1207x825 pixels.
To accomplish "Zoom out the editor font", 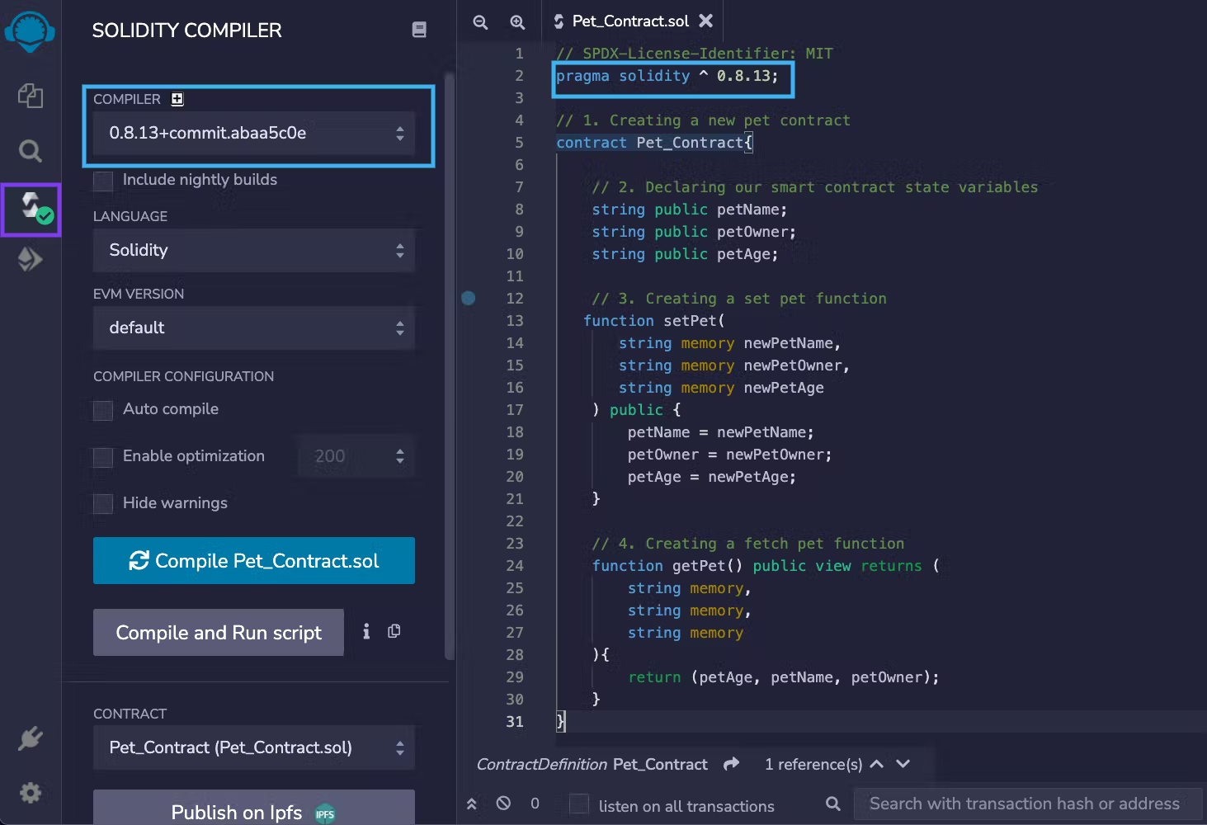I will [480, 22].
